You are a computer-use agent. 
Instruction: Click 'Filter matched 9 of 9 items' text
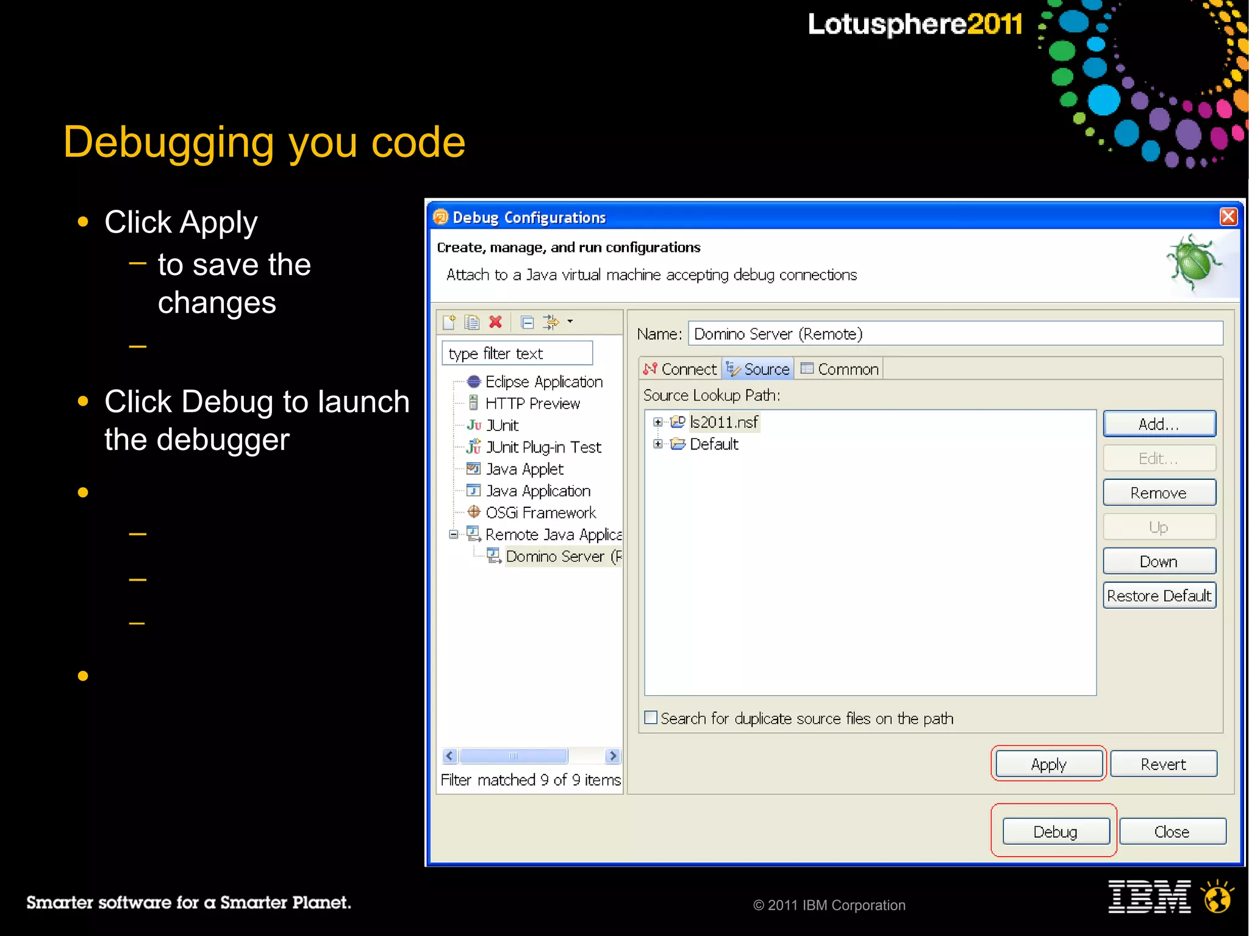531,780
